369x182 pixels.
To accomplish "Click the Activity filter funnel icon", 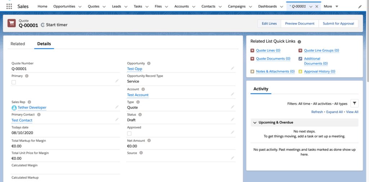I will 355,103.
